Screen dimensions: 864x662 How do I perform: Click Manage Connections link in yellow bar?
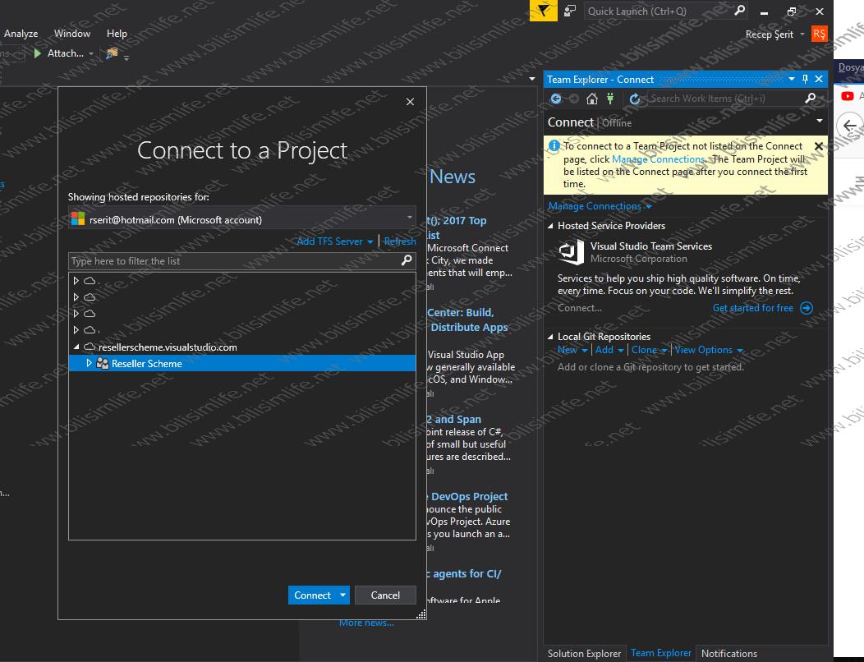pyautogui.click(x=659, y=159)
